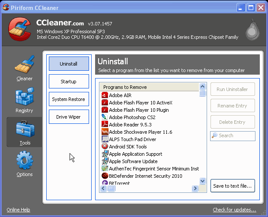Click the Apple Software Update icon
268x217 pixels.
pyautogui.click(x=105, y=161)
